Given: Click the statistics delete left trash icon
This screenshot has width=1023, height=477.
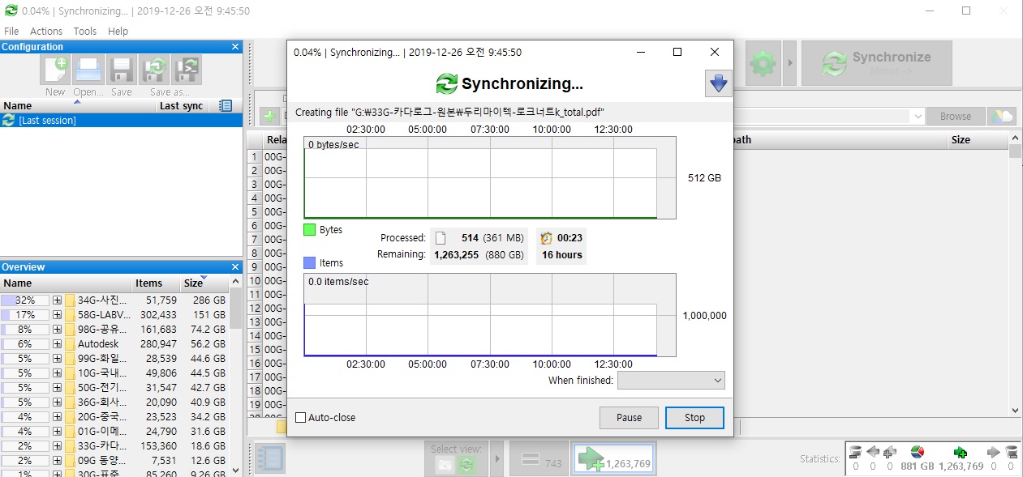Looking at the screenshot, I should click(x=856, y=452).
